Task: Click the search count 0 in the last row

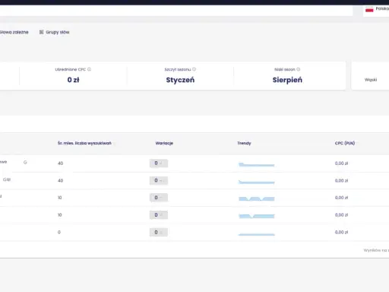Action: pos(59,232)
